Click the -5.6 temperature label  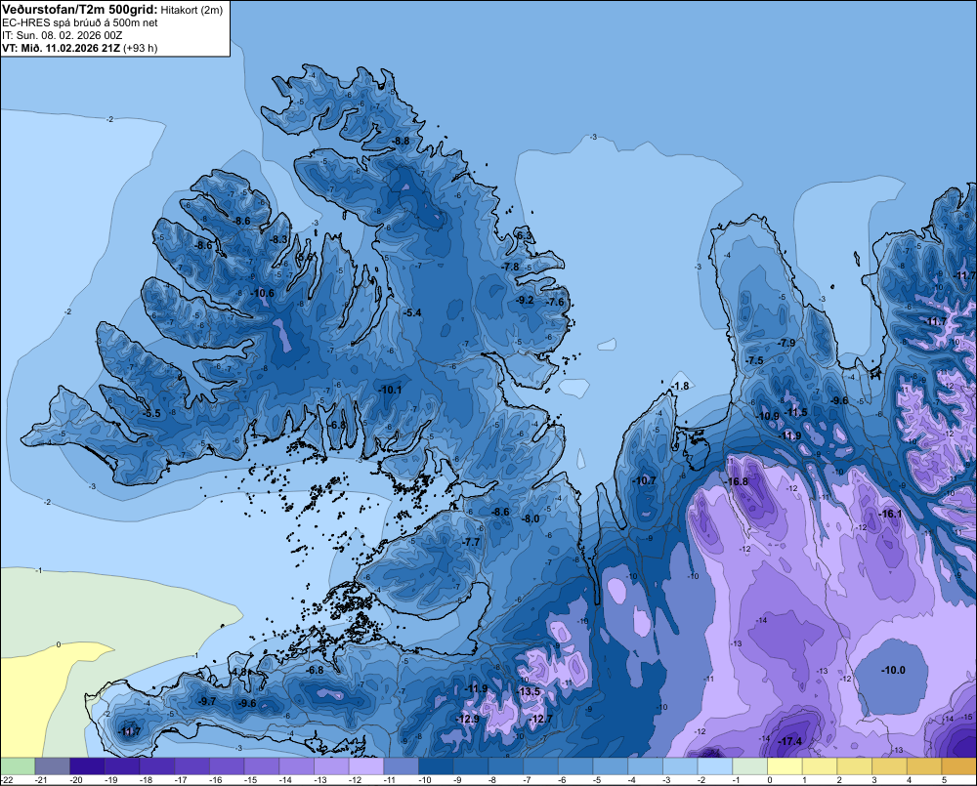304,257
